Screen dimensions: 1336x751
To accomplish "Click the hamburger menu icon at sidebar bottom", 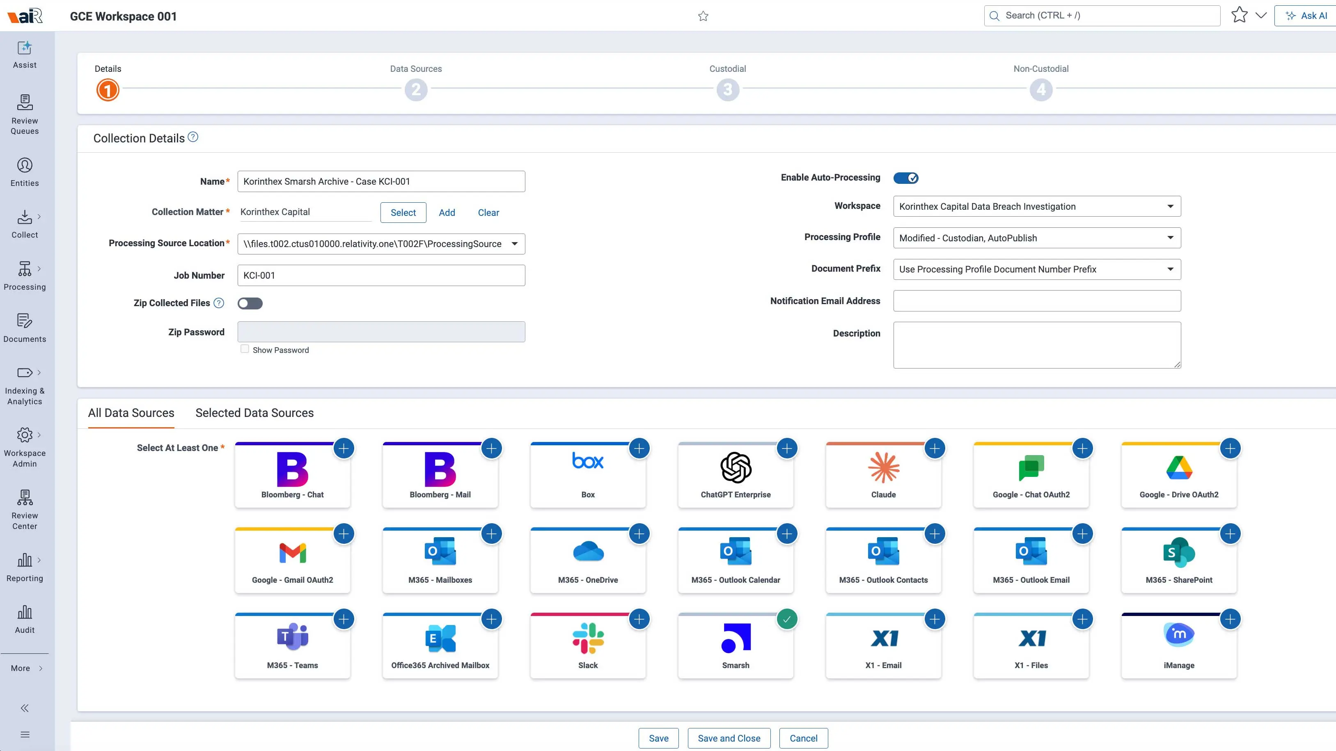I will pyautogui.click(x=24, y=735).
